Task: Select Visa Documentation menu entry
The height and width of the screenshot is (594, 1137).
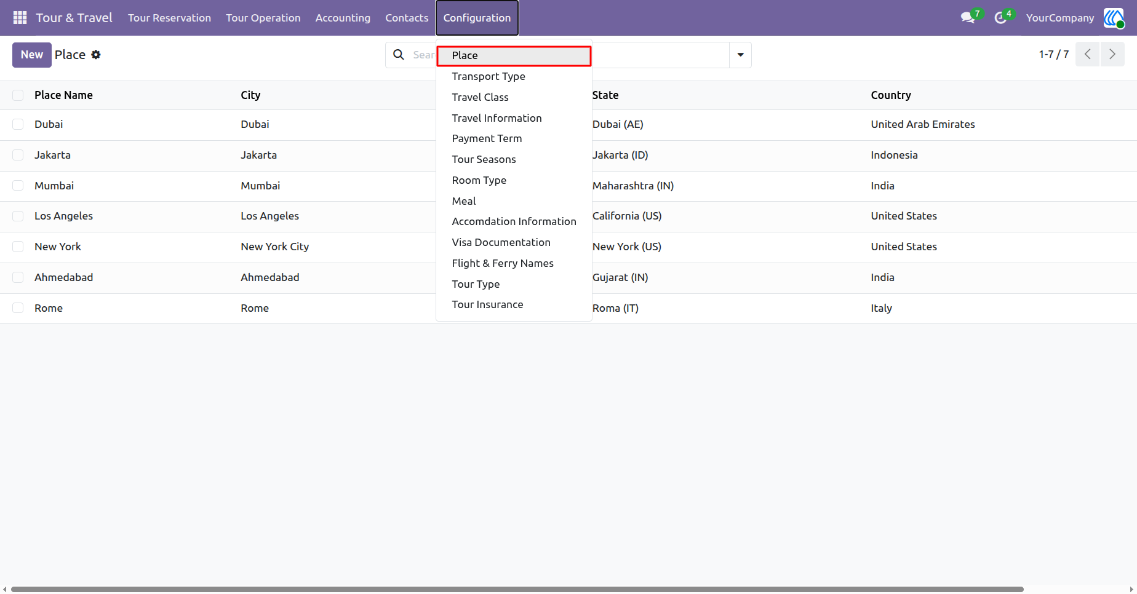Action: [x=514, y=242]
